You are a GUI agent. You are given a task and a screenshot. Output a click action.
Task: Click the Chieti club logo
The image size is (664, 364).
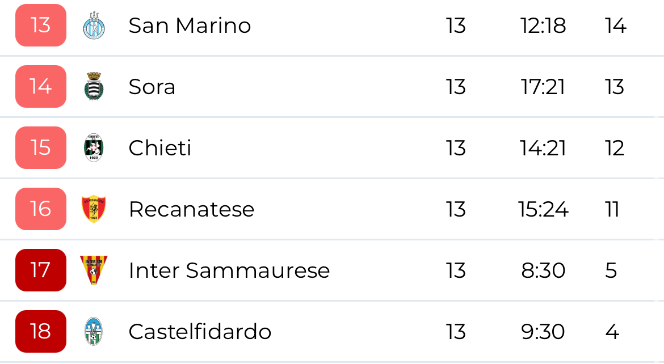[x=94, y=148]
